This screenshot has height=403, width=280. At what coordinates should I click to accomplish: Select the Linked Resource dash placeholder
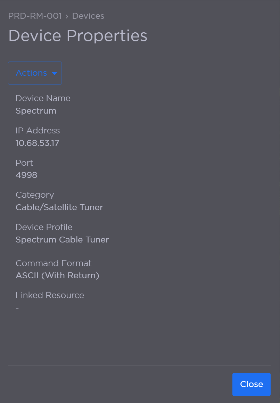17,308
